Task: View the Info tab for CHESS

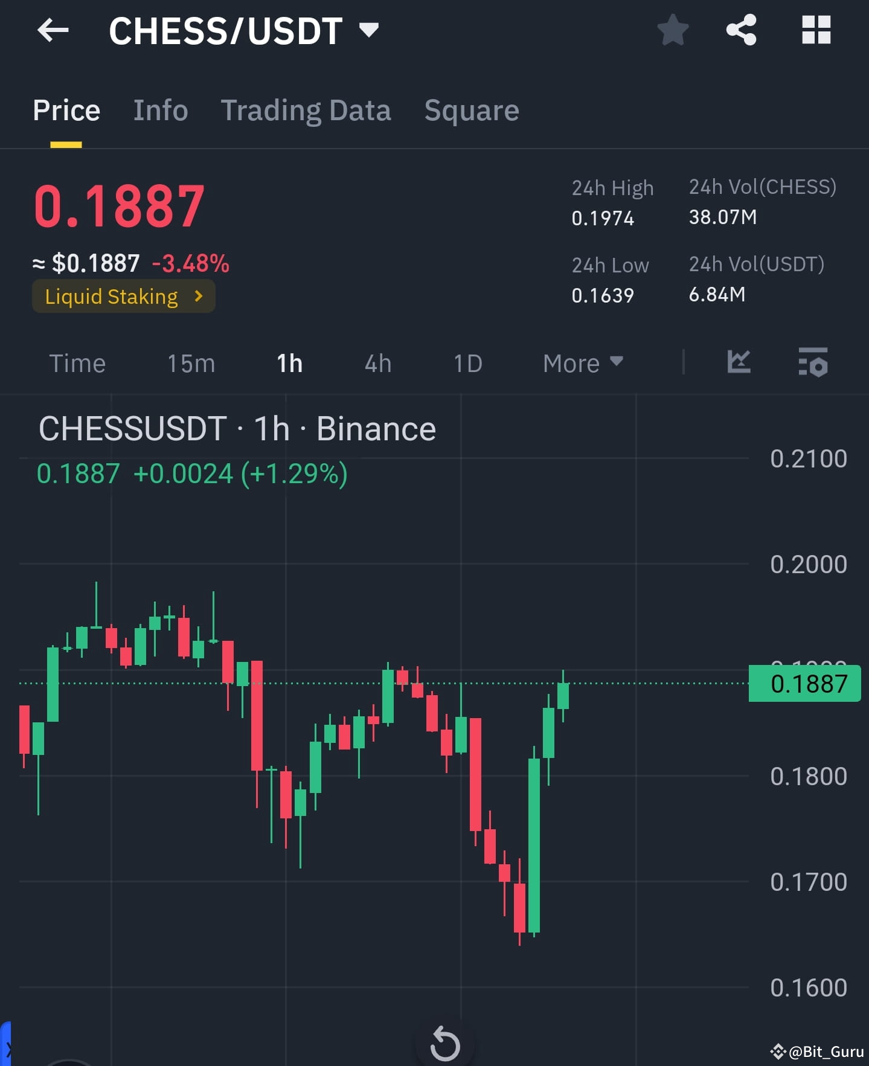Action: click(x=160, y=110)
